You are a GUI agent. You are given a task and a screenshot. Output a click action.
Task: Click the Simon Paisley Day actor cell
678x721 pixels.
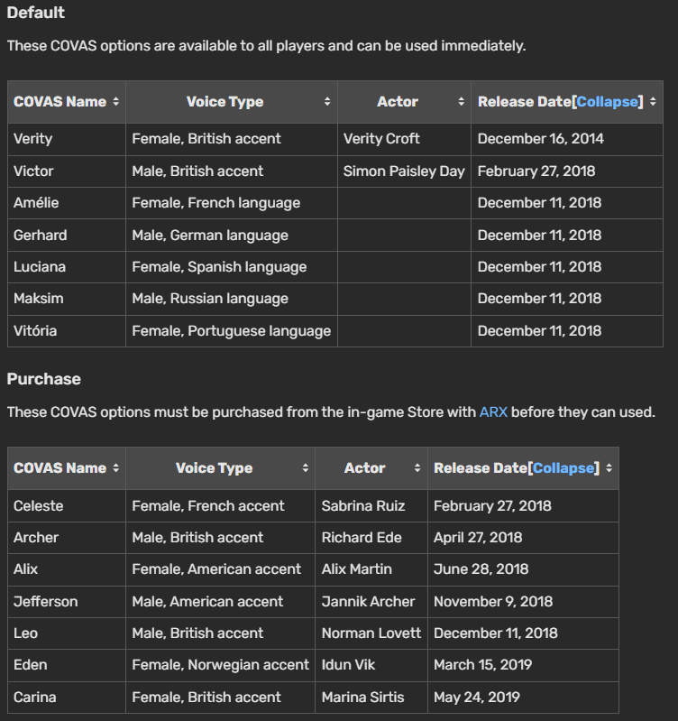click(x=404, y=171)
